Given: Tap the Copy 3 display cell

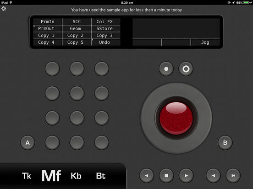Looking at the screenshot, I should 106,36.
